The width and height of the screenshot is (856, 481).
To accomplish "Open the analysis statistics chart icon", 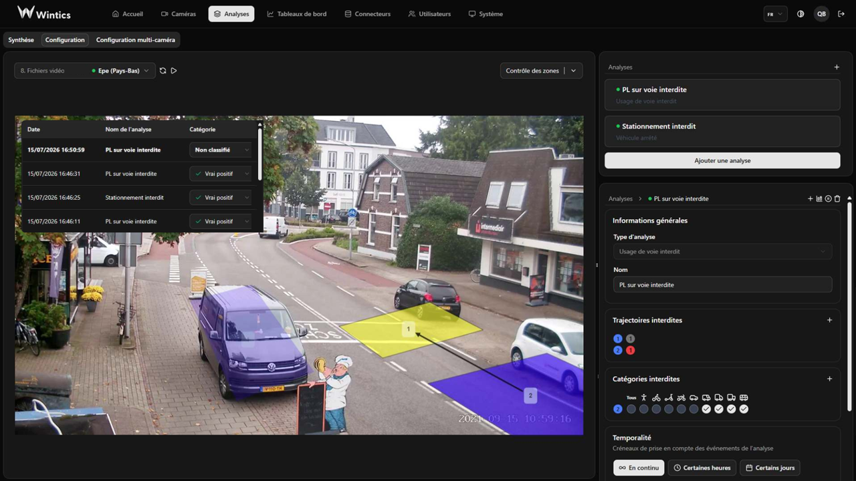I will (819, 198).
